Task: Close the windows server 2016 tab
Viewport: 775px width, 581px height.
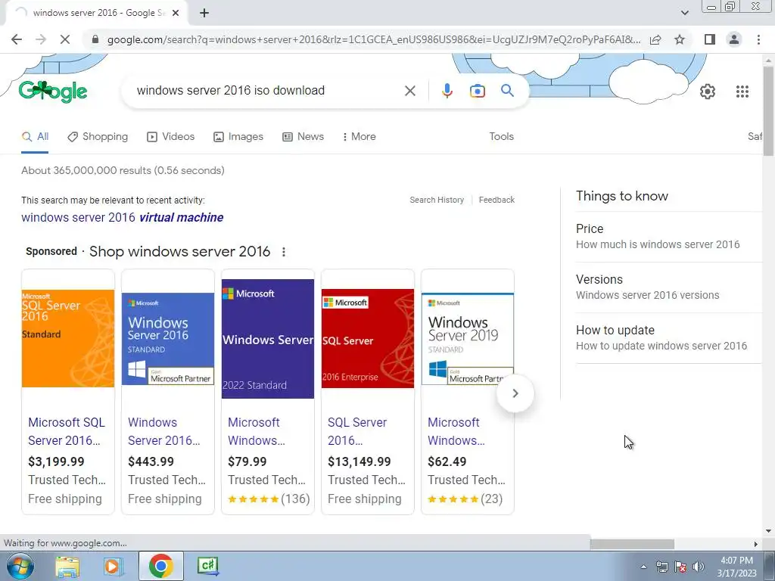Action: tap(176, 13)
